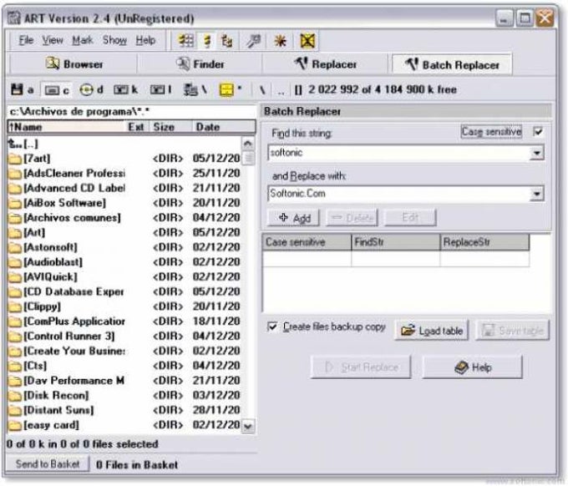Click the Save table button
Image resolution: width=568 pixels, height=486 pixels.
point(513,331)
